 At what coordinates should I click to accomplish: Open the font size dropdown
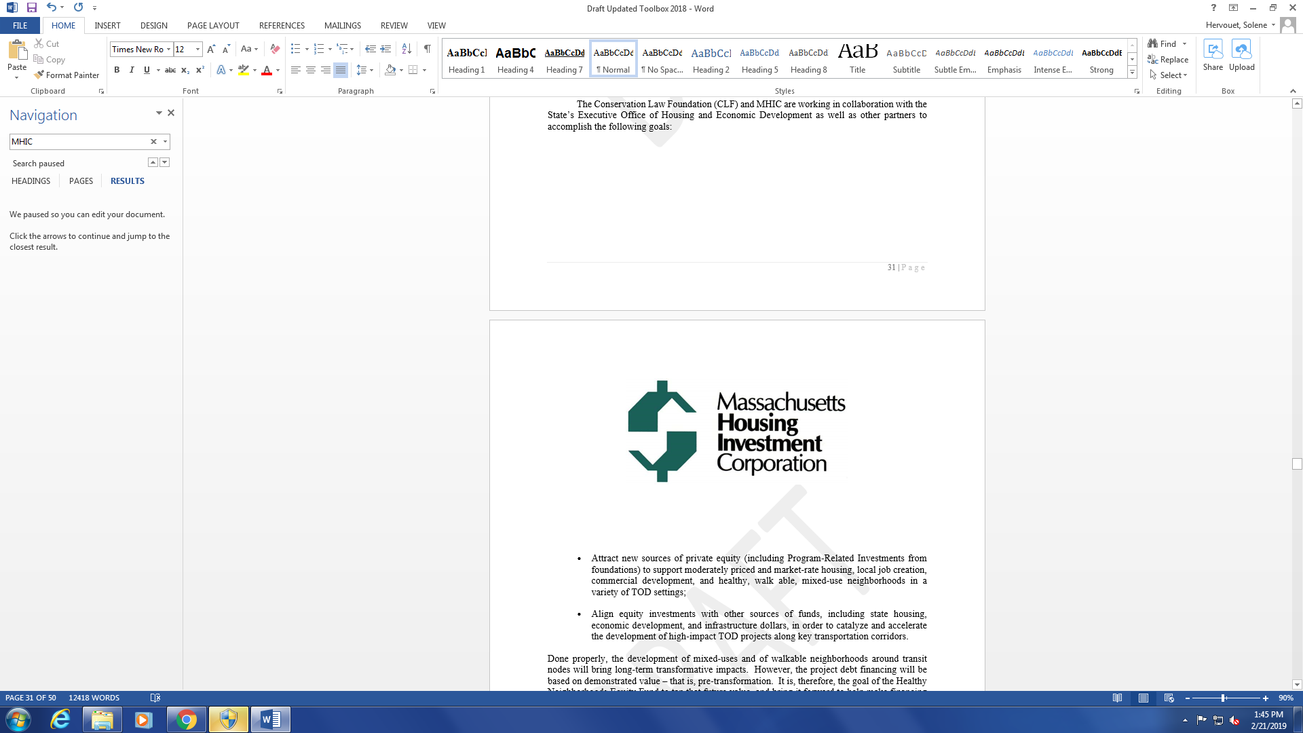197,50
